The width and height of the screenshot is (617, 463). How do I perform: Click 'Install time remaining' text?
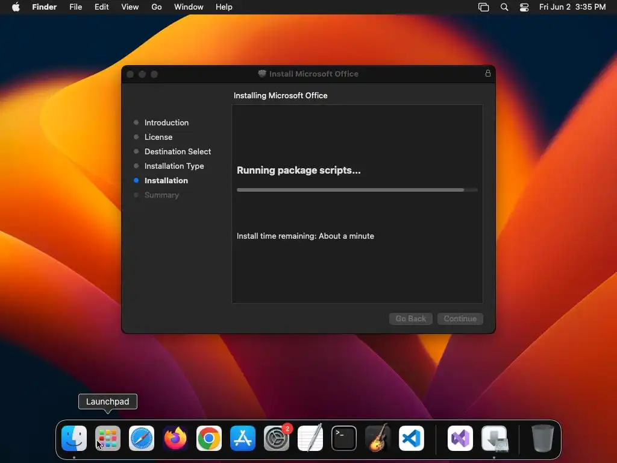point(305,236)
